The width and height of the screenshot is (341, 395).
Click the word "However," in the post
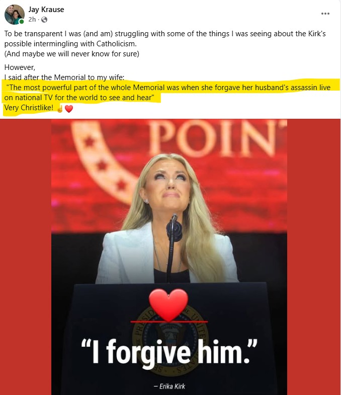(20, 67)
